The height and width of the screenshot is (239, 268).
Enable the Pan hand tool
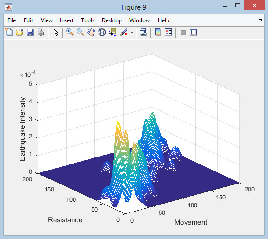pos(91,32)
